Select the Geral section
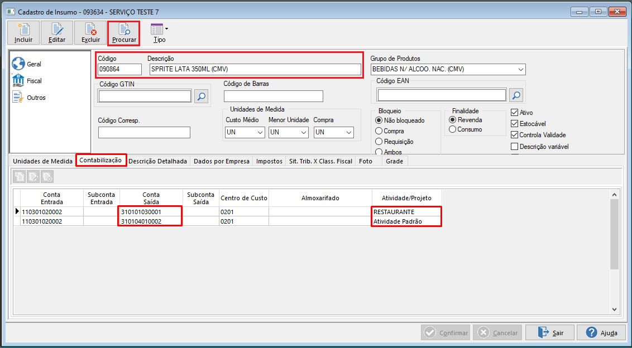The image size is (632, 348). [27, 64]
